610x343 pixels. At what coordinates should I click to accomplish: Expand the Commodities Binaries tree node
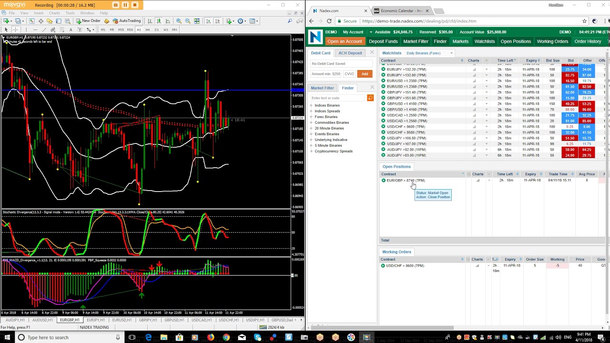[311, 122]
